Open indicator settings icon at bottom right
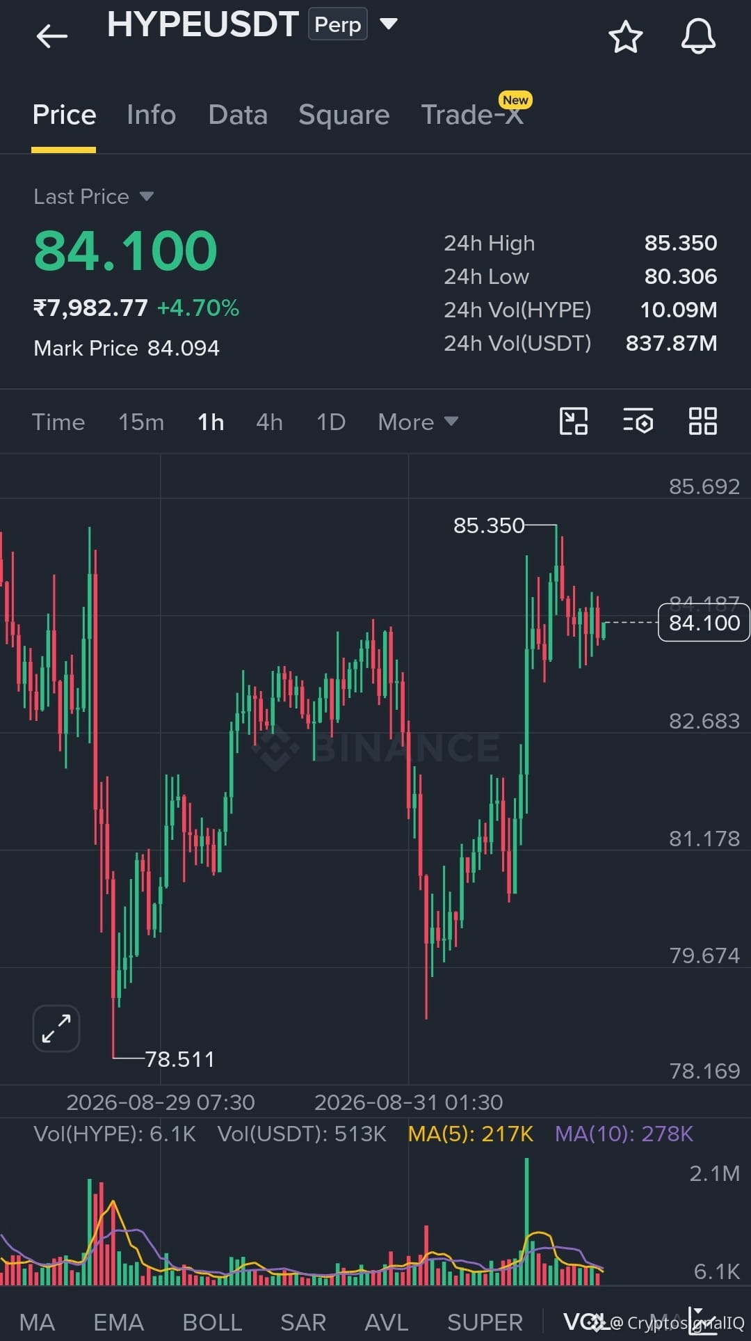 [x=702, y=1321]
